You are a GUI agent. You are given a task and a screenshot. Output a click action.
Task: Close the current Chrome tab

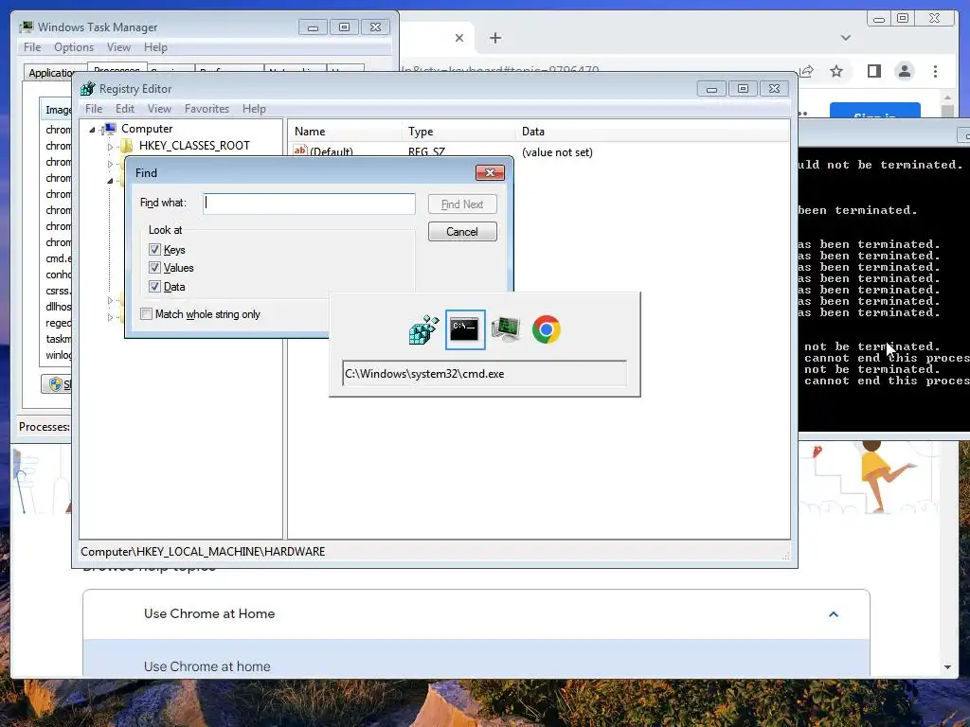pyautogui.click(x=459, y=38)
